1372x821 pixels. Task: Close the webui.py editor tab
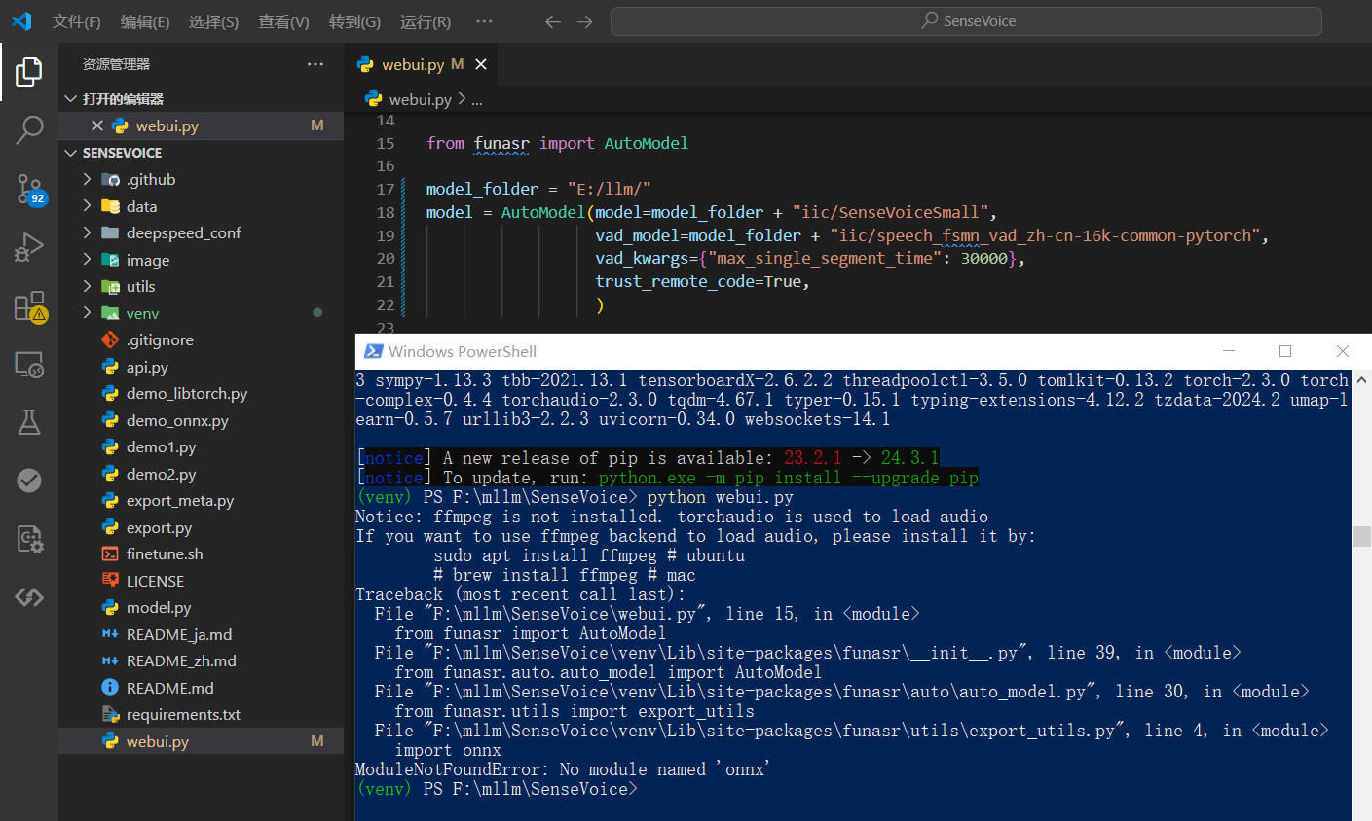coord(481,64)
